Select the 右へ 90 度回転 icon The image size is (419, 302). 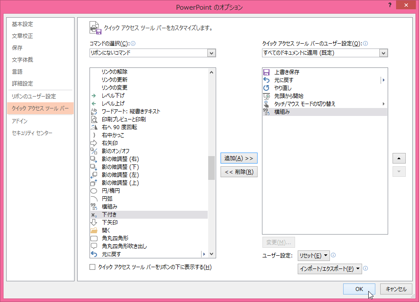tap(94, 127)
